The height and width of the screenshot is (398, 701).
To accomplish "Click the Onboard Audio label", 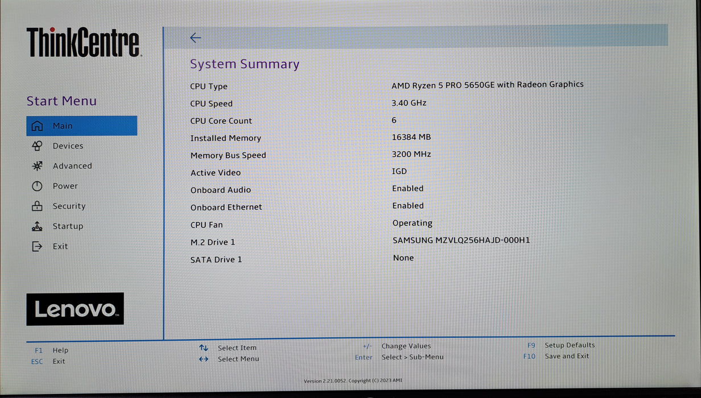I will click(221, 190).
